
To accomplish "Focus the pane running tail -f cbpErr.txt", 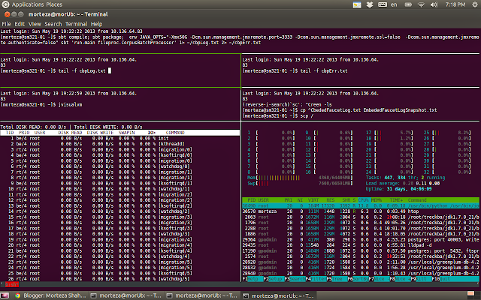I will pos(361,70).
